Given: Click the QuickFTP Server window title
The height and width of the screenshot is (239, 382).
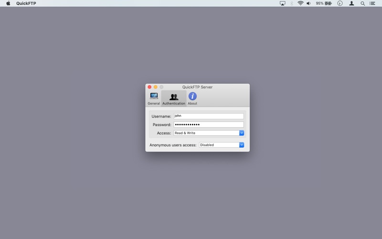Looking at the screenshot, I should tap(197, 87).
